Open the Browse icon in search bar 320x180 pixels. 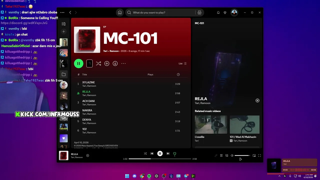click(x=199, y=12)
